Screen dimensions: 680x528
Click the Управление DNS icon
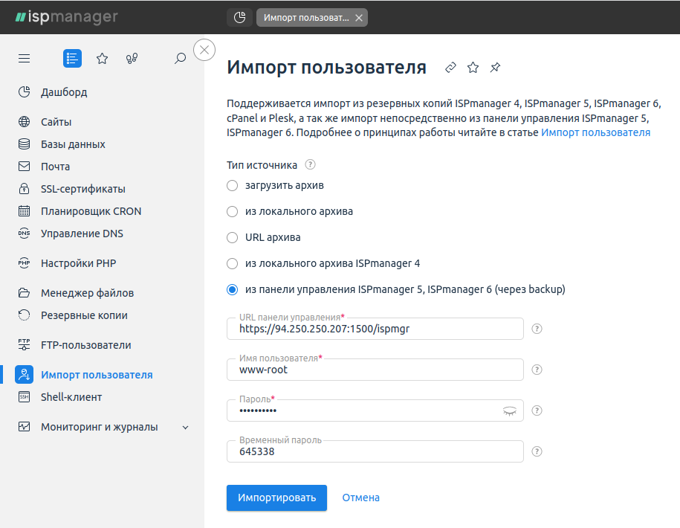click(x=25, y=234)
